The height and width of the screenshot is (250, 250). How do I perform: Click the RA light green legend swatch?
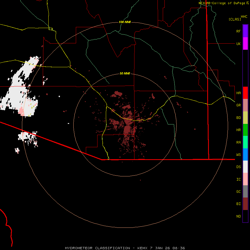pyautogui.click(x=245, y=142)
